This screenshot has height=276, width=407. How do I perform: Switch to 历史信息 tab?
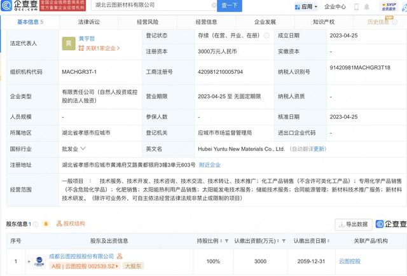(x=380, y=22)
